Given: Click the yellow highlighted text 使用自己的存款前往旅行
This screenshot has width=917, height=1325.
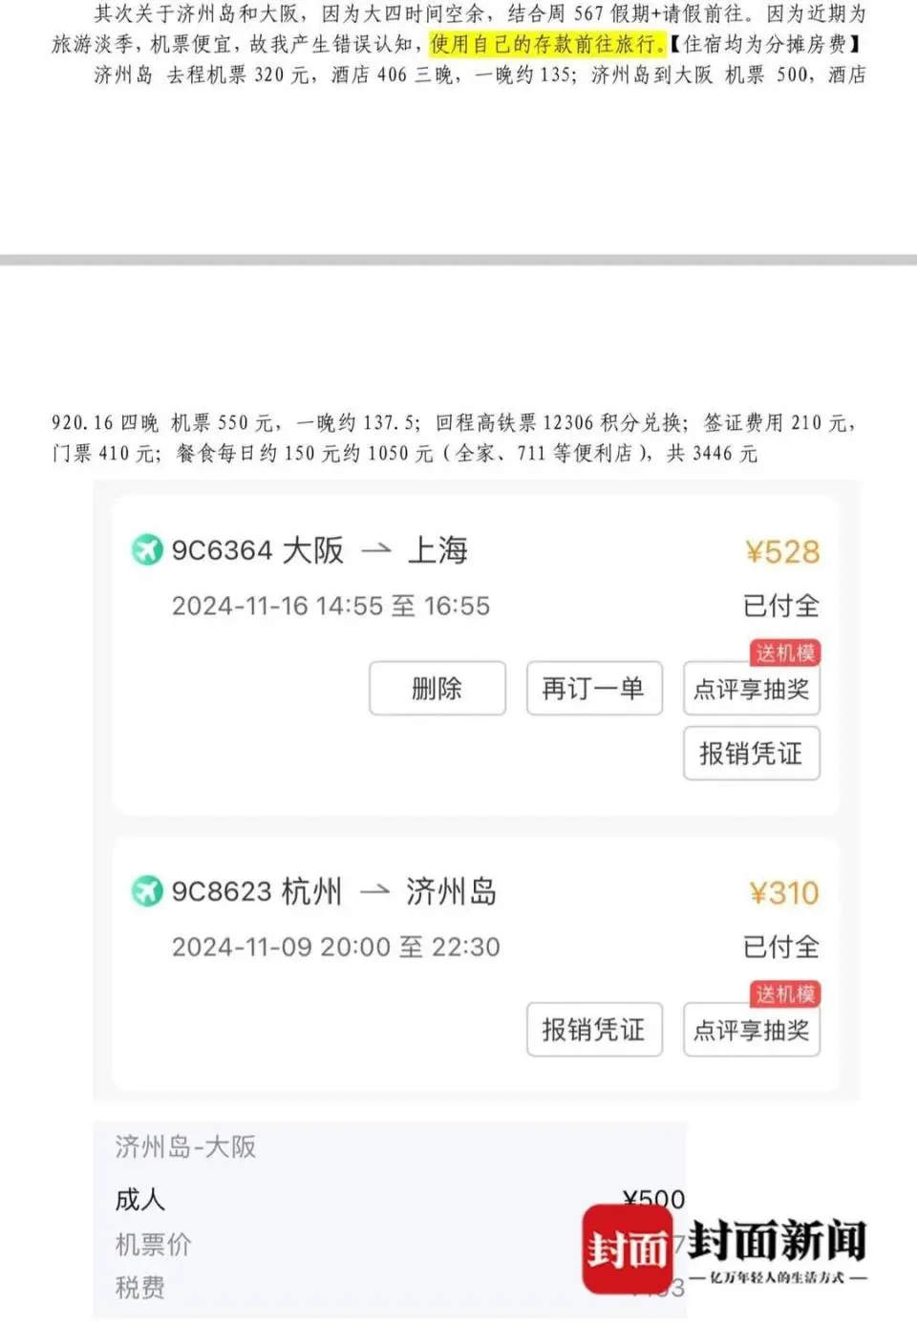Looking at the screenshot, I should pyautogui.click(x=546, y=44).
